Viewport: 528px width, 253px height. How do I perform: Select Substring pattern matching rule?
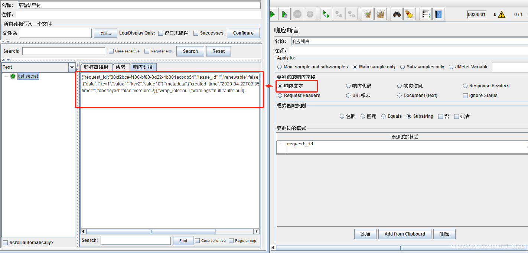409,116
